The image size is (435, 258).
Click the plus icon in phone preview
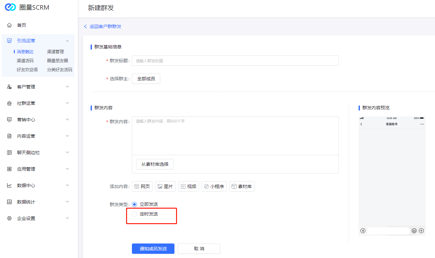(421, 231)
